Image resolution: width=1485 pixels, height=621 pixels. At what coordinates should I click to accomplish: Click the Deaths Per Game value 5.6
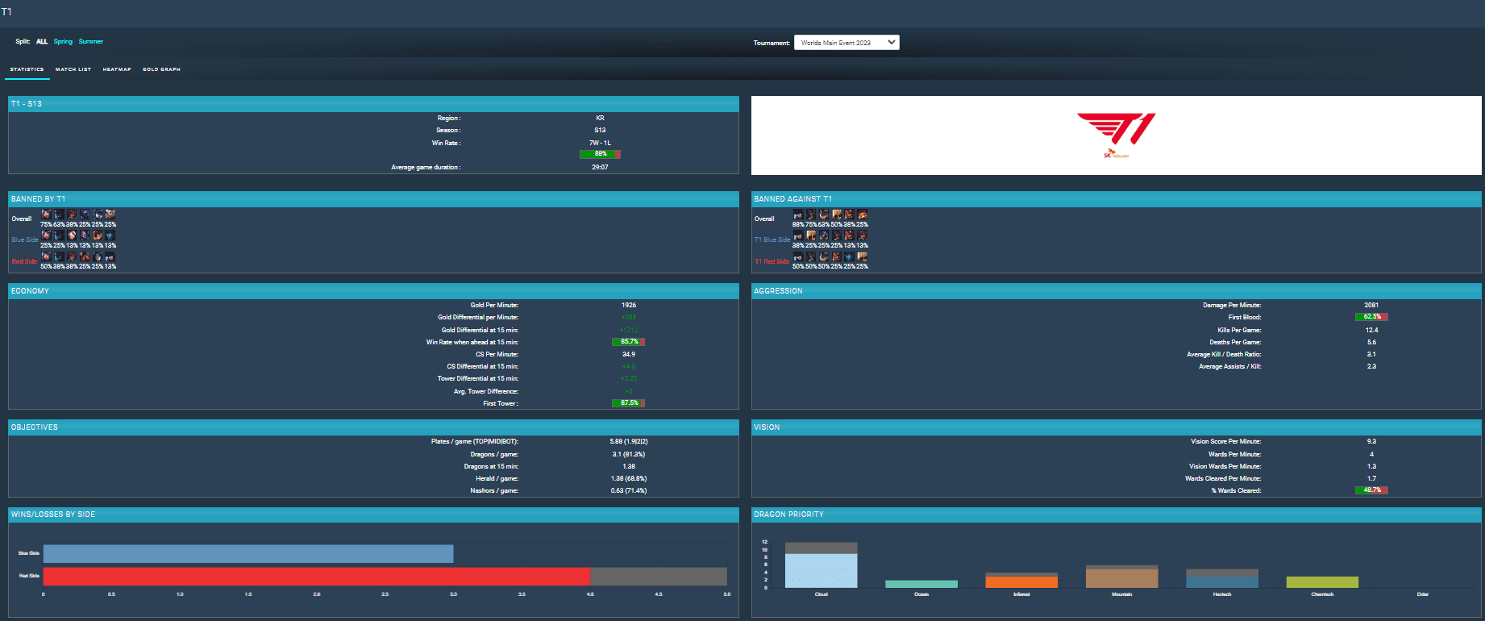tap(1371, 342)
